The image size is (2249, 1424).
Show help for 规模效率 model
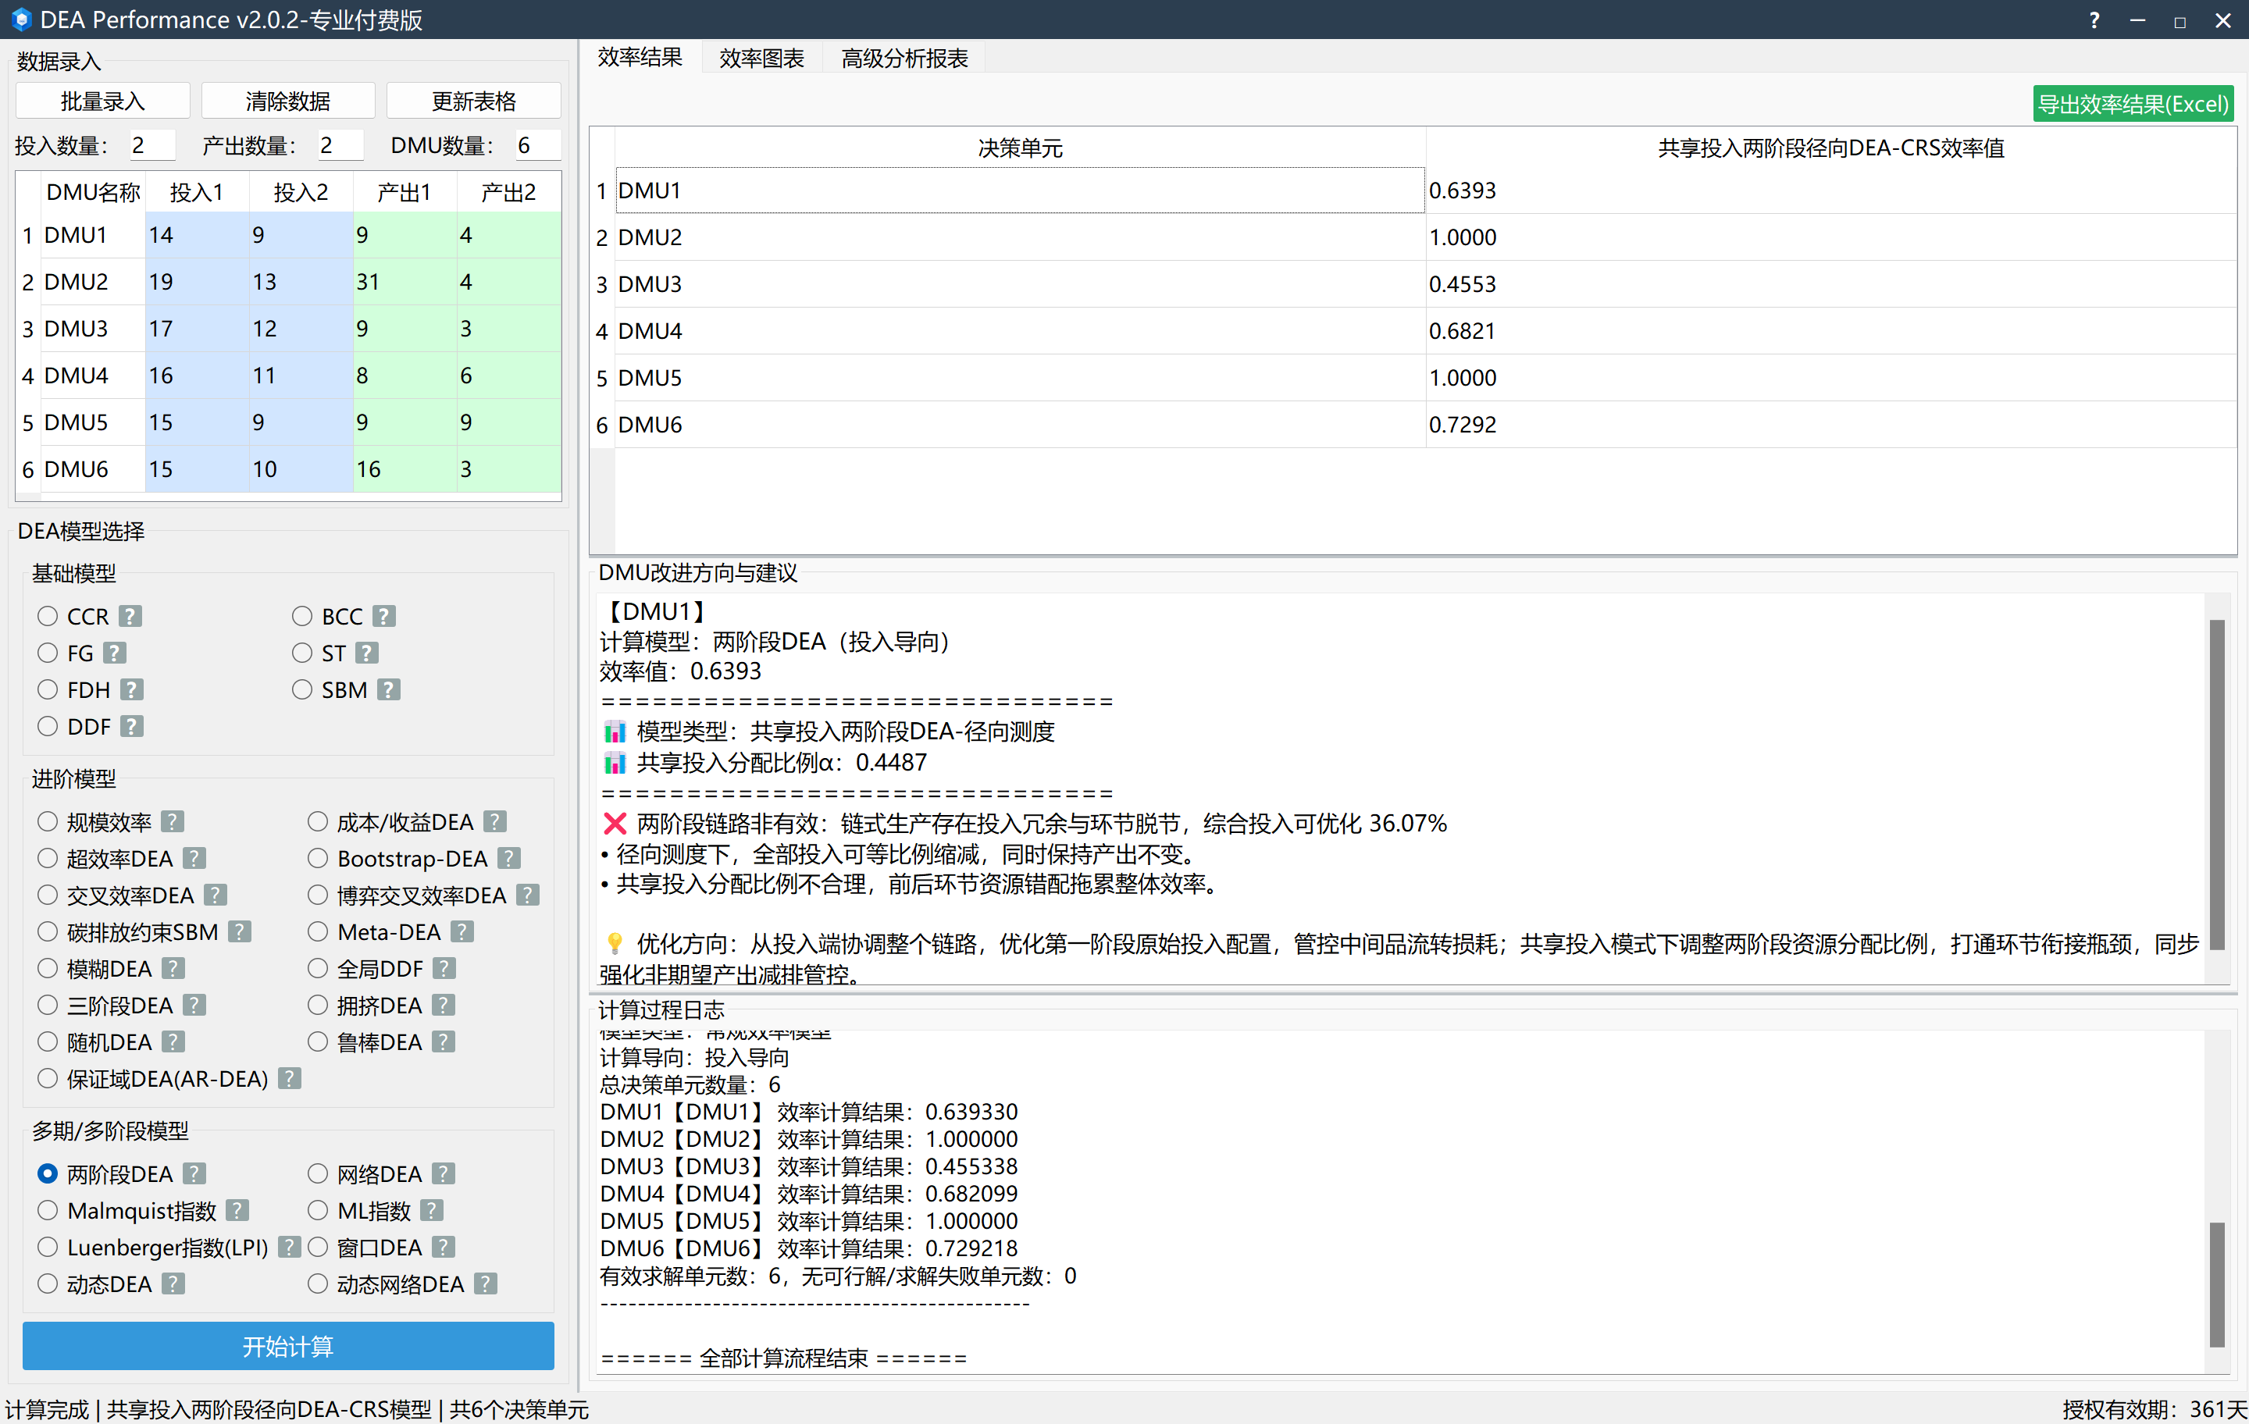click(173, 822)
